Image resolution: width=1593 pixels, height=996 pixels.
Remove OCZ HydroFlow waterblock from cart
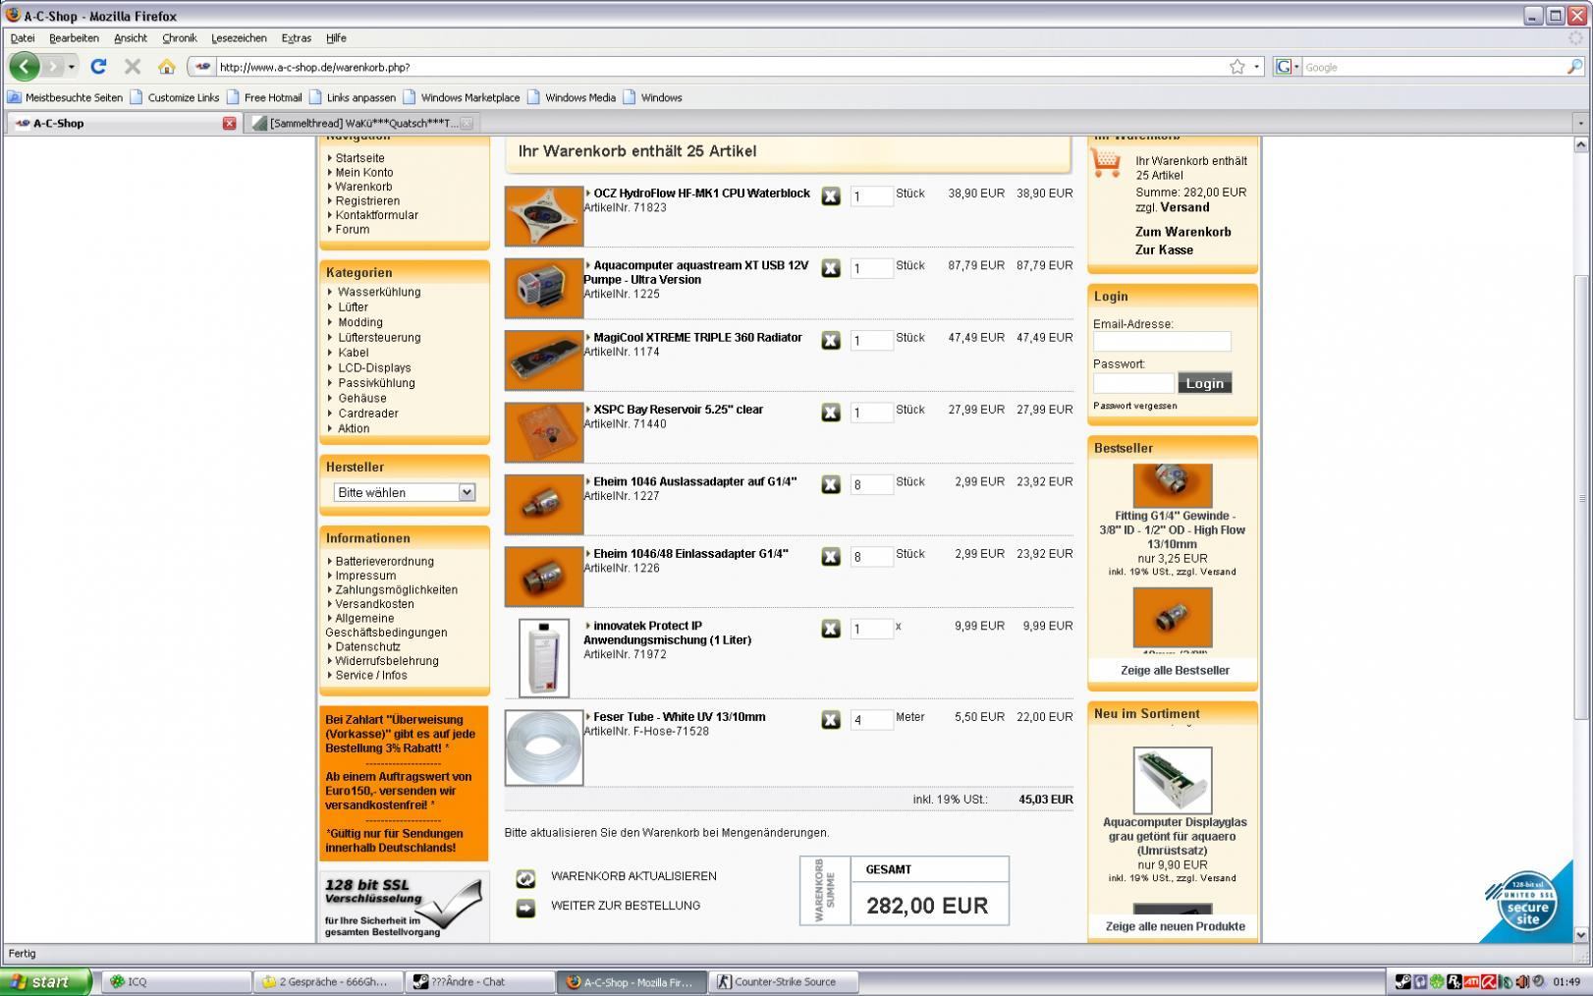click(831, 196)
